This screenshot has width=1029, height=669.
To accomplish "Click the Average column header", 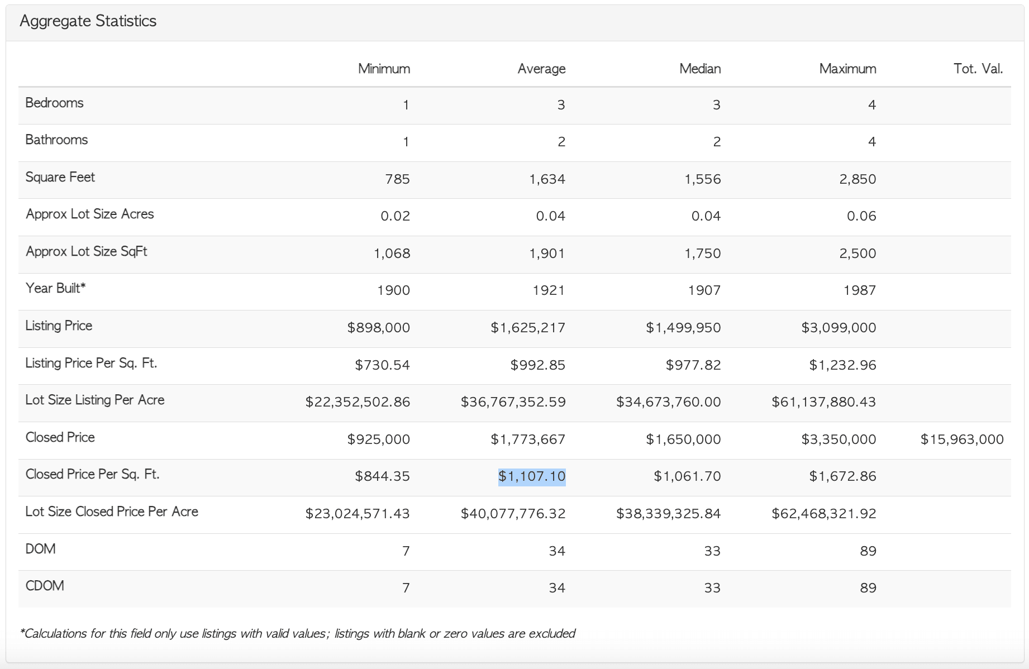I will (x=541, y=69).
